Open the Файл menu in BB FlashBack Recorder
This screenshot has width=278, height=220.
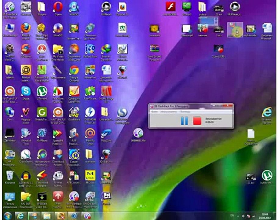coord(155,112)
